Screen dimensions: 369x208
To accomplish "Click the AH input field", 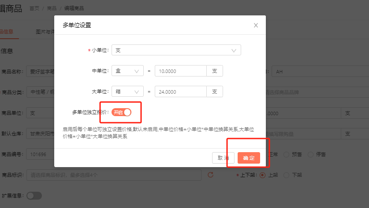I will click(321, 71).
